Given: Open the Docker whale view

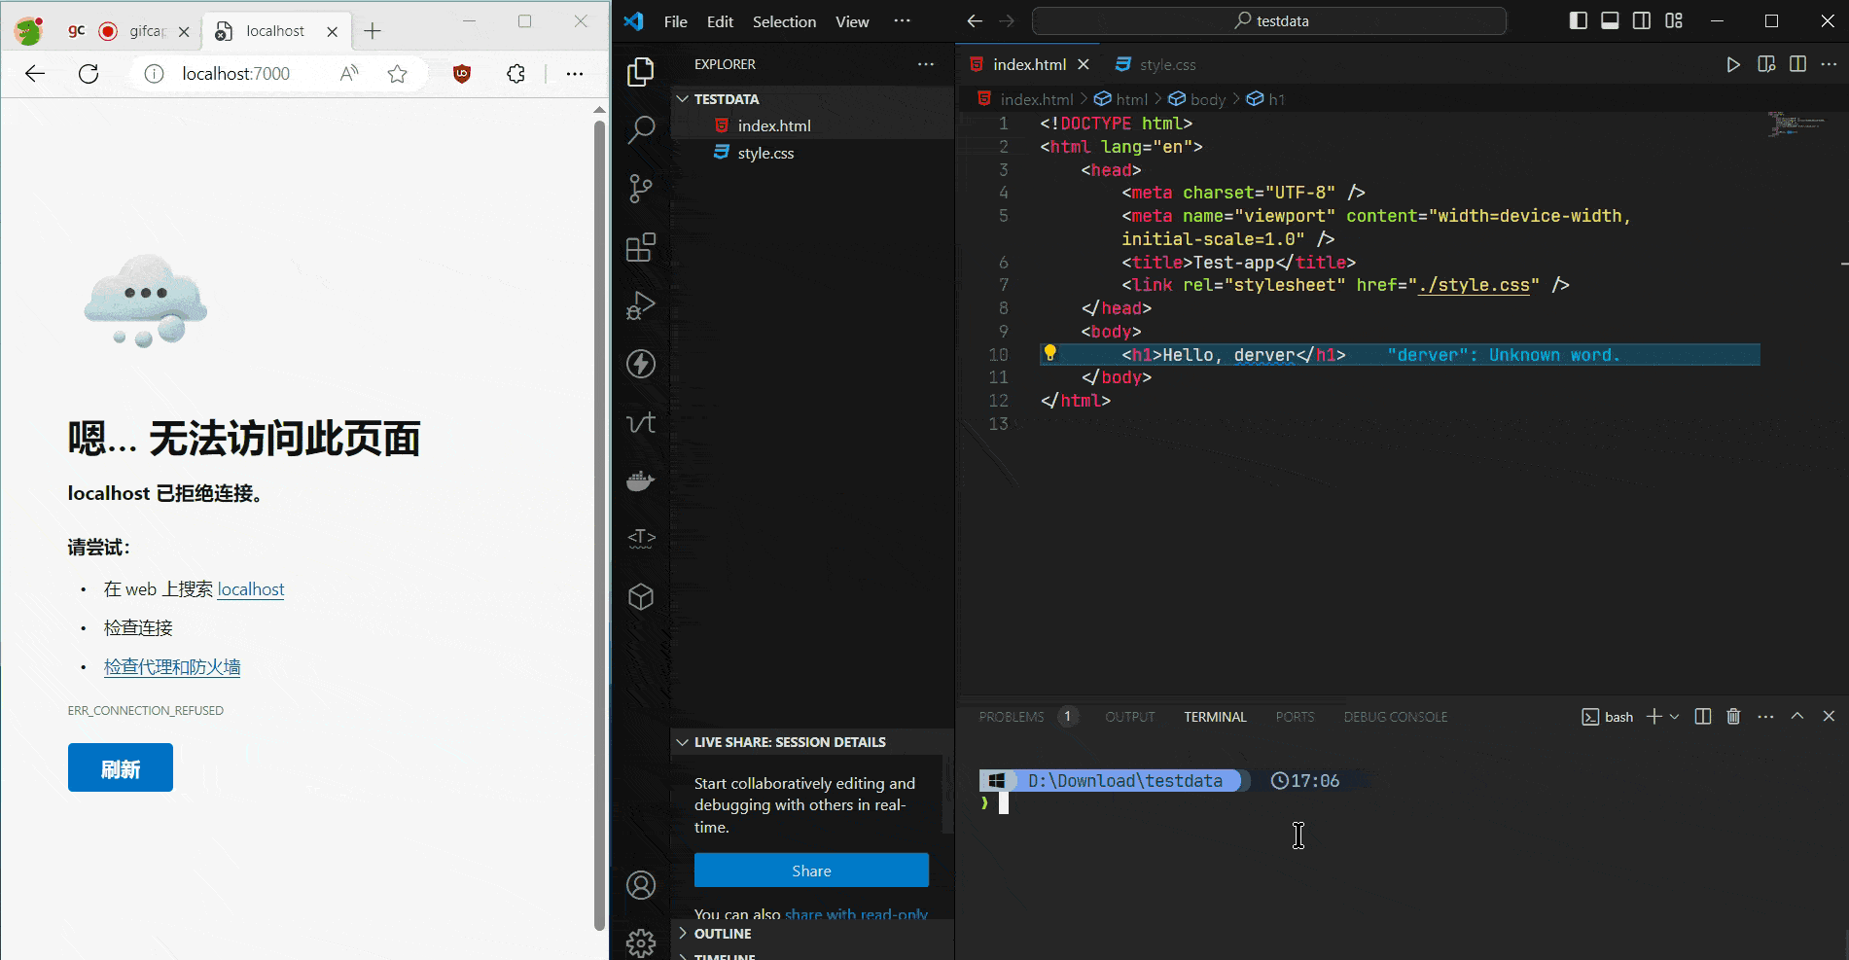Looking at the screenshot, I should click(x=641, y=480).
